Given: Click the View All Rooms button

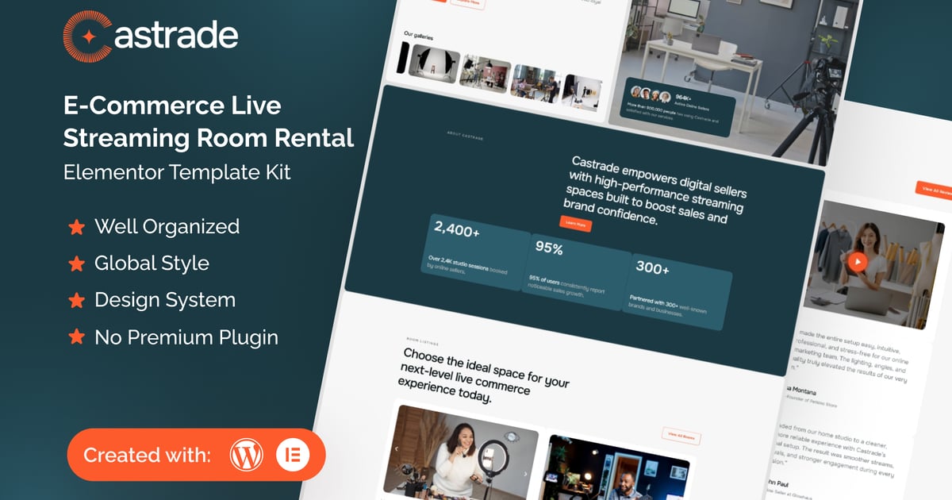Looking at the screenshot, I should tap(681, 436).
